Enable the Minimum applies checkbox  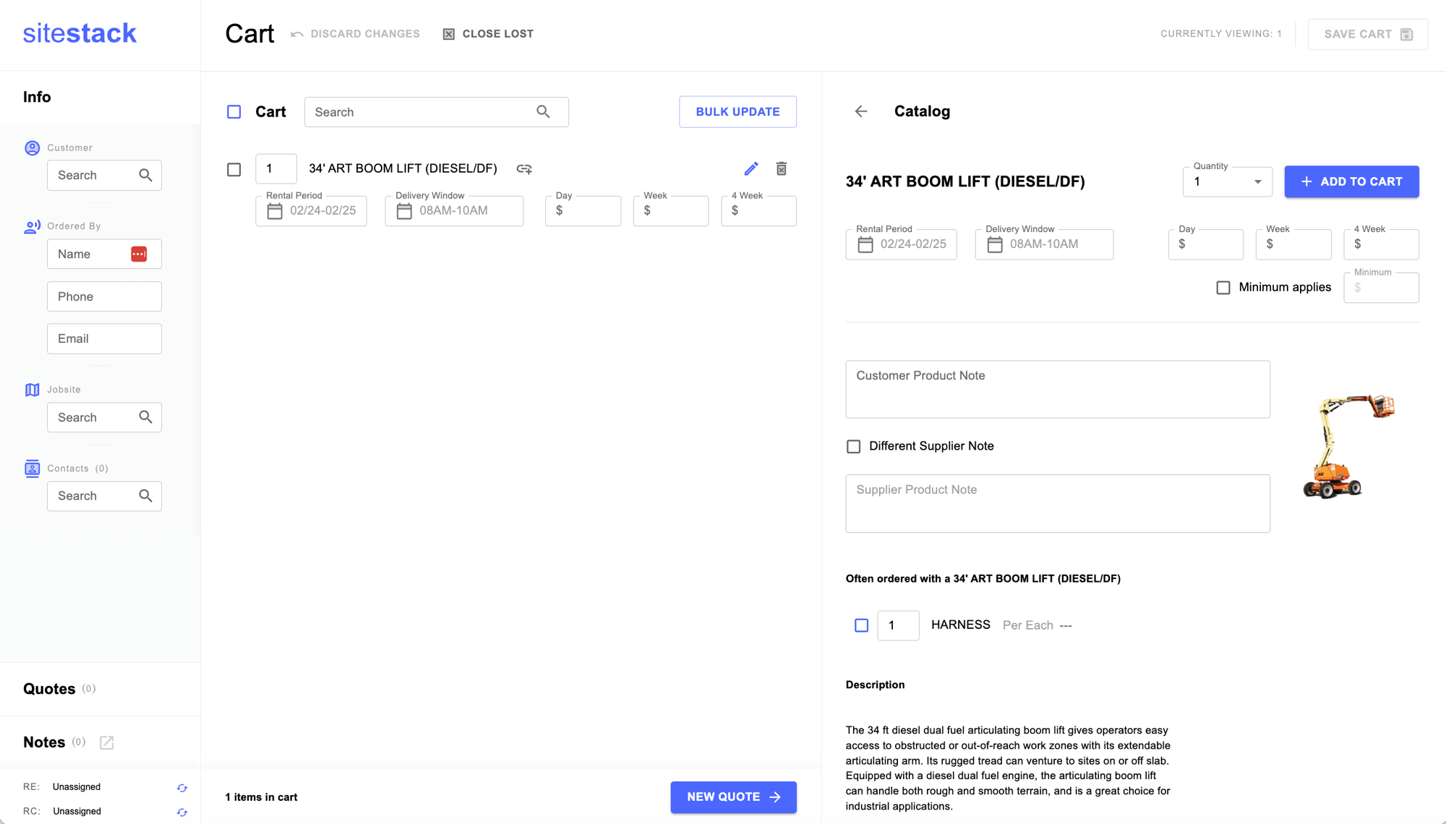tap(1223, 288)
